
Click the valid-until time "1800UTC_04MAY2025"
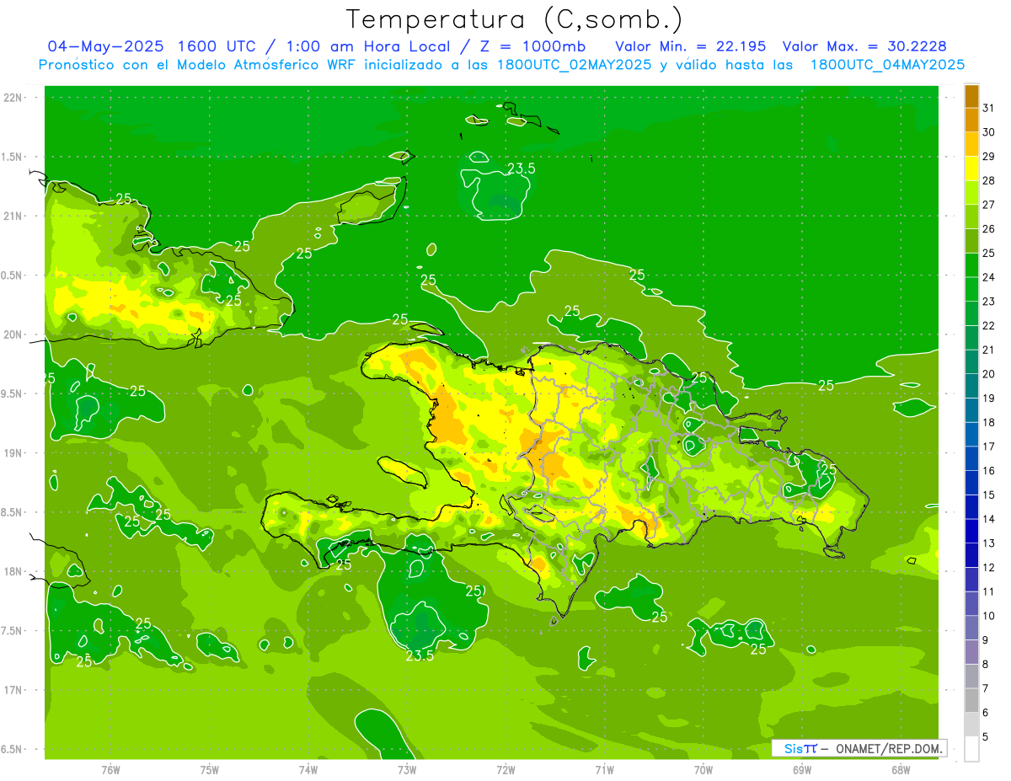coord(887,64)
